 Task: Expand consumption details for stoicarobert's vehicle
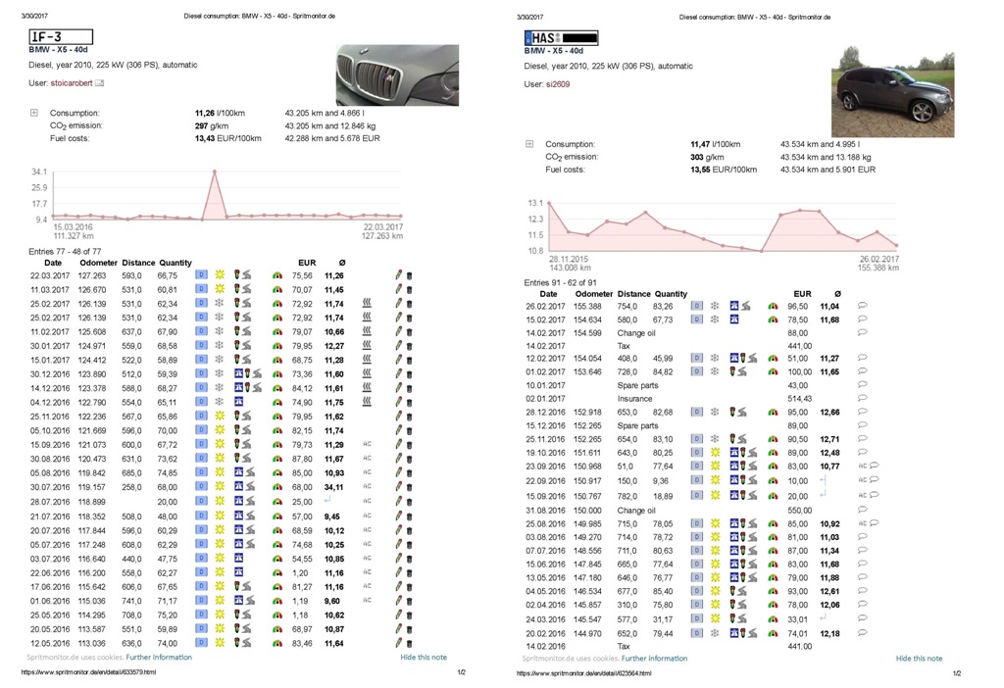coord(34,114)
